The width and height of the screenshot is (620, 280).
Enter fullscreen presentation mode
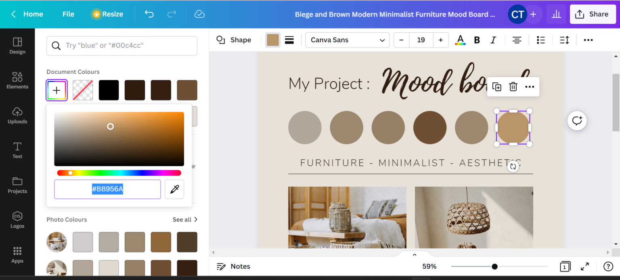point(584,266)
